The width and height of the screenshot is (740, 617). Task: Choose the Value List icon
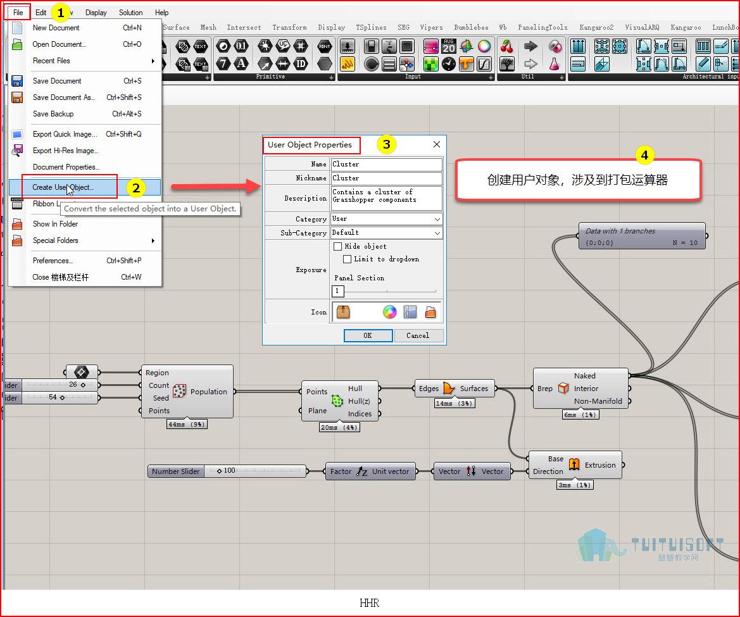point(389,63)
